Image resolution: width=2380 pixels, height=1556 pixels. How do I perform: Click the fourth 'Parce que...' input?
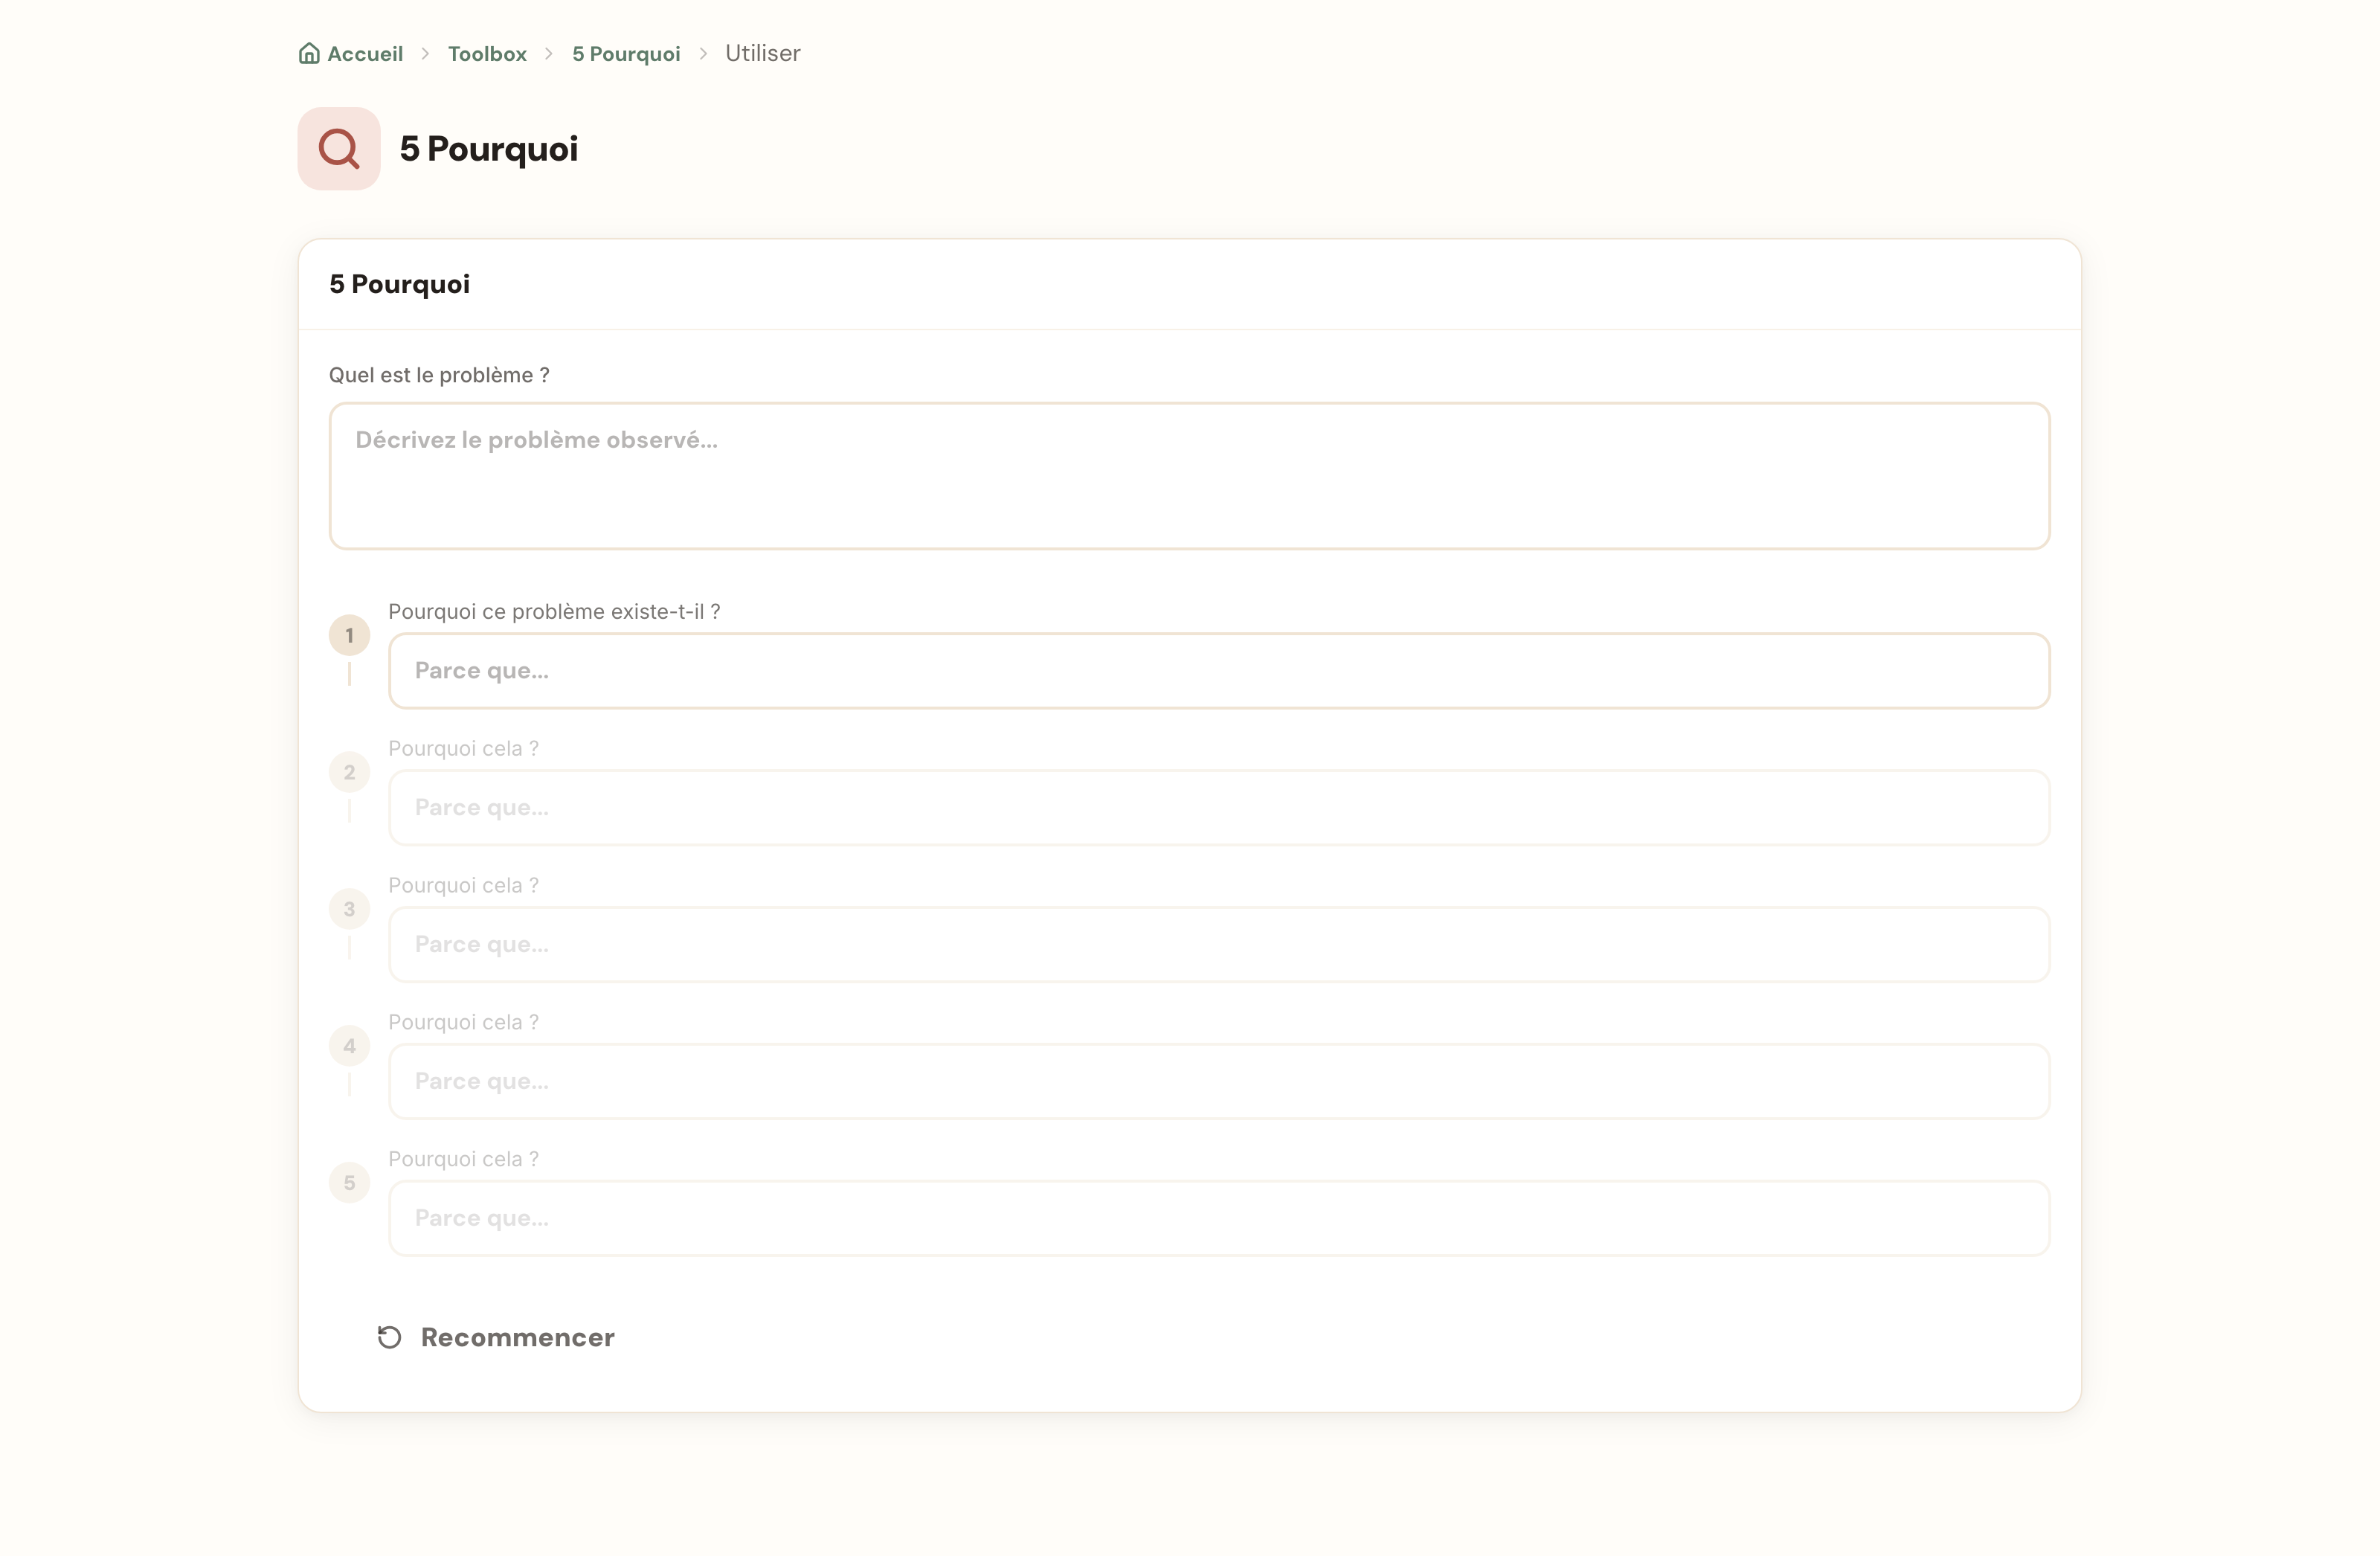point(1219,1082)
